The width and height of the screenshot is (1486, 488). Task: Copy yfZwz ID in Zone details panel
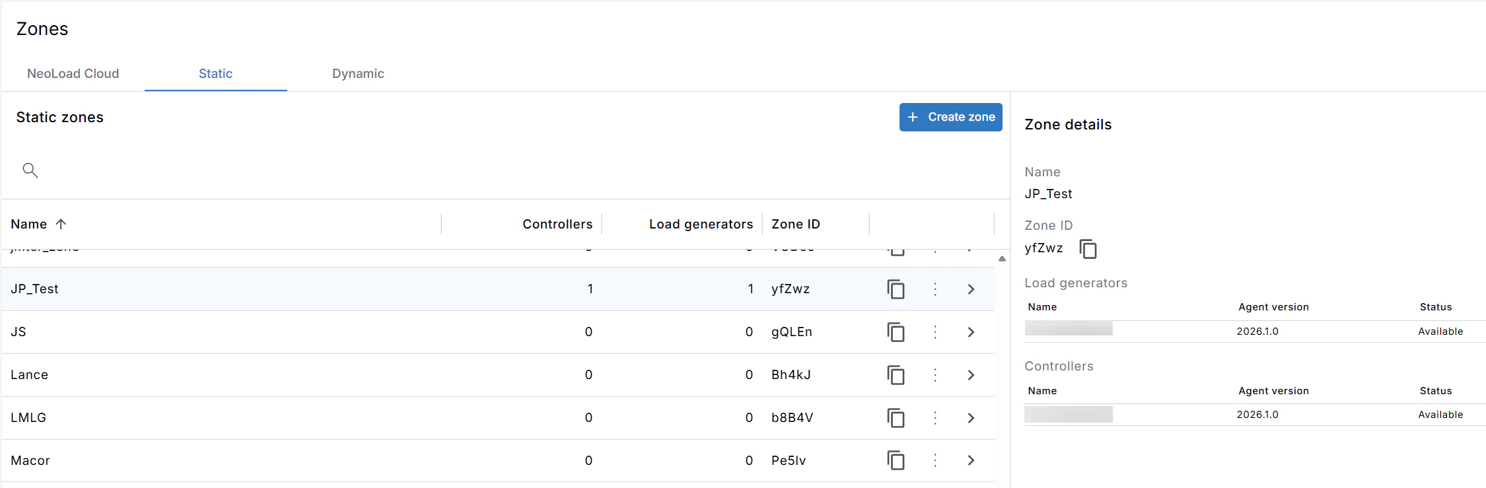(1088, 249)
